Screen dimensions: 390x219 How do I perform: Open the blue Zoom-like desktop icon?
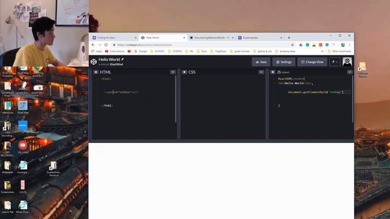[23, 125]
